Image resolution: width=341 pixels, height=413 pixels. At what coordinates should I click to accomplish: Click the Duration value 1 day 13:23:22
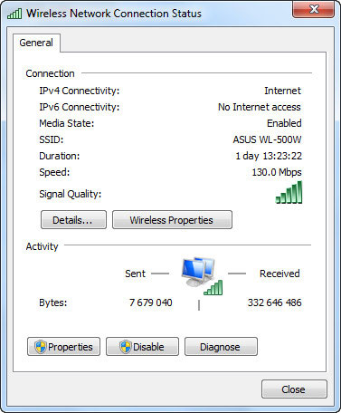269,156
